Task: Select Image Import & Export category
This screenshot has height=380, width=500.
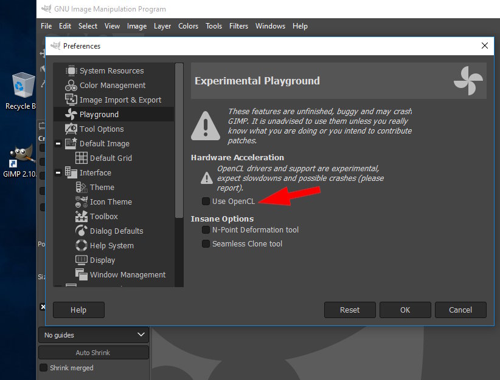Action: (x=114, y=100)
